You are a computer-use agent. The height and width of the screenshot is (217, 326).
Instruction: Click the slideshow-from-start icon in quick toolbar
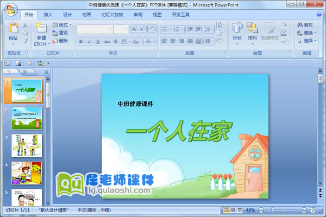[40, 63]
